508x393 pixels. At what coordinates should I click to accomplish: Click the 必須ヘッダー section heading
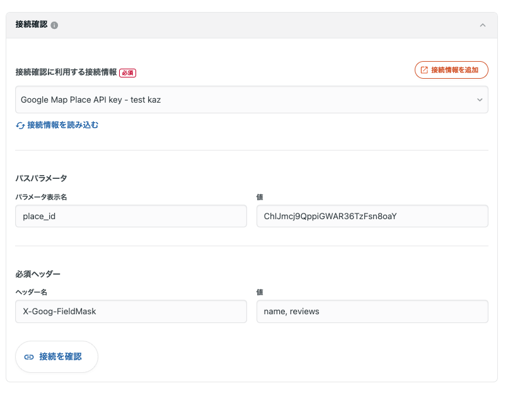(x=38, y=274)
